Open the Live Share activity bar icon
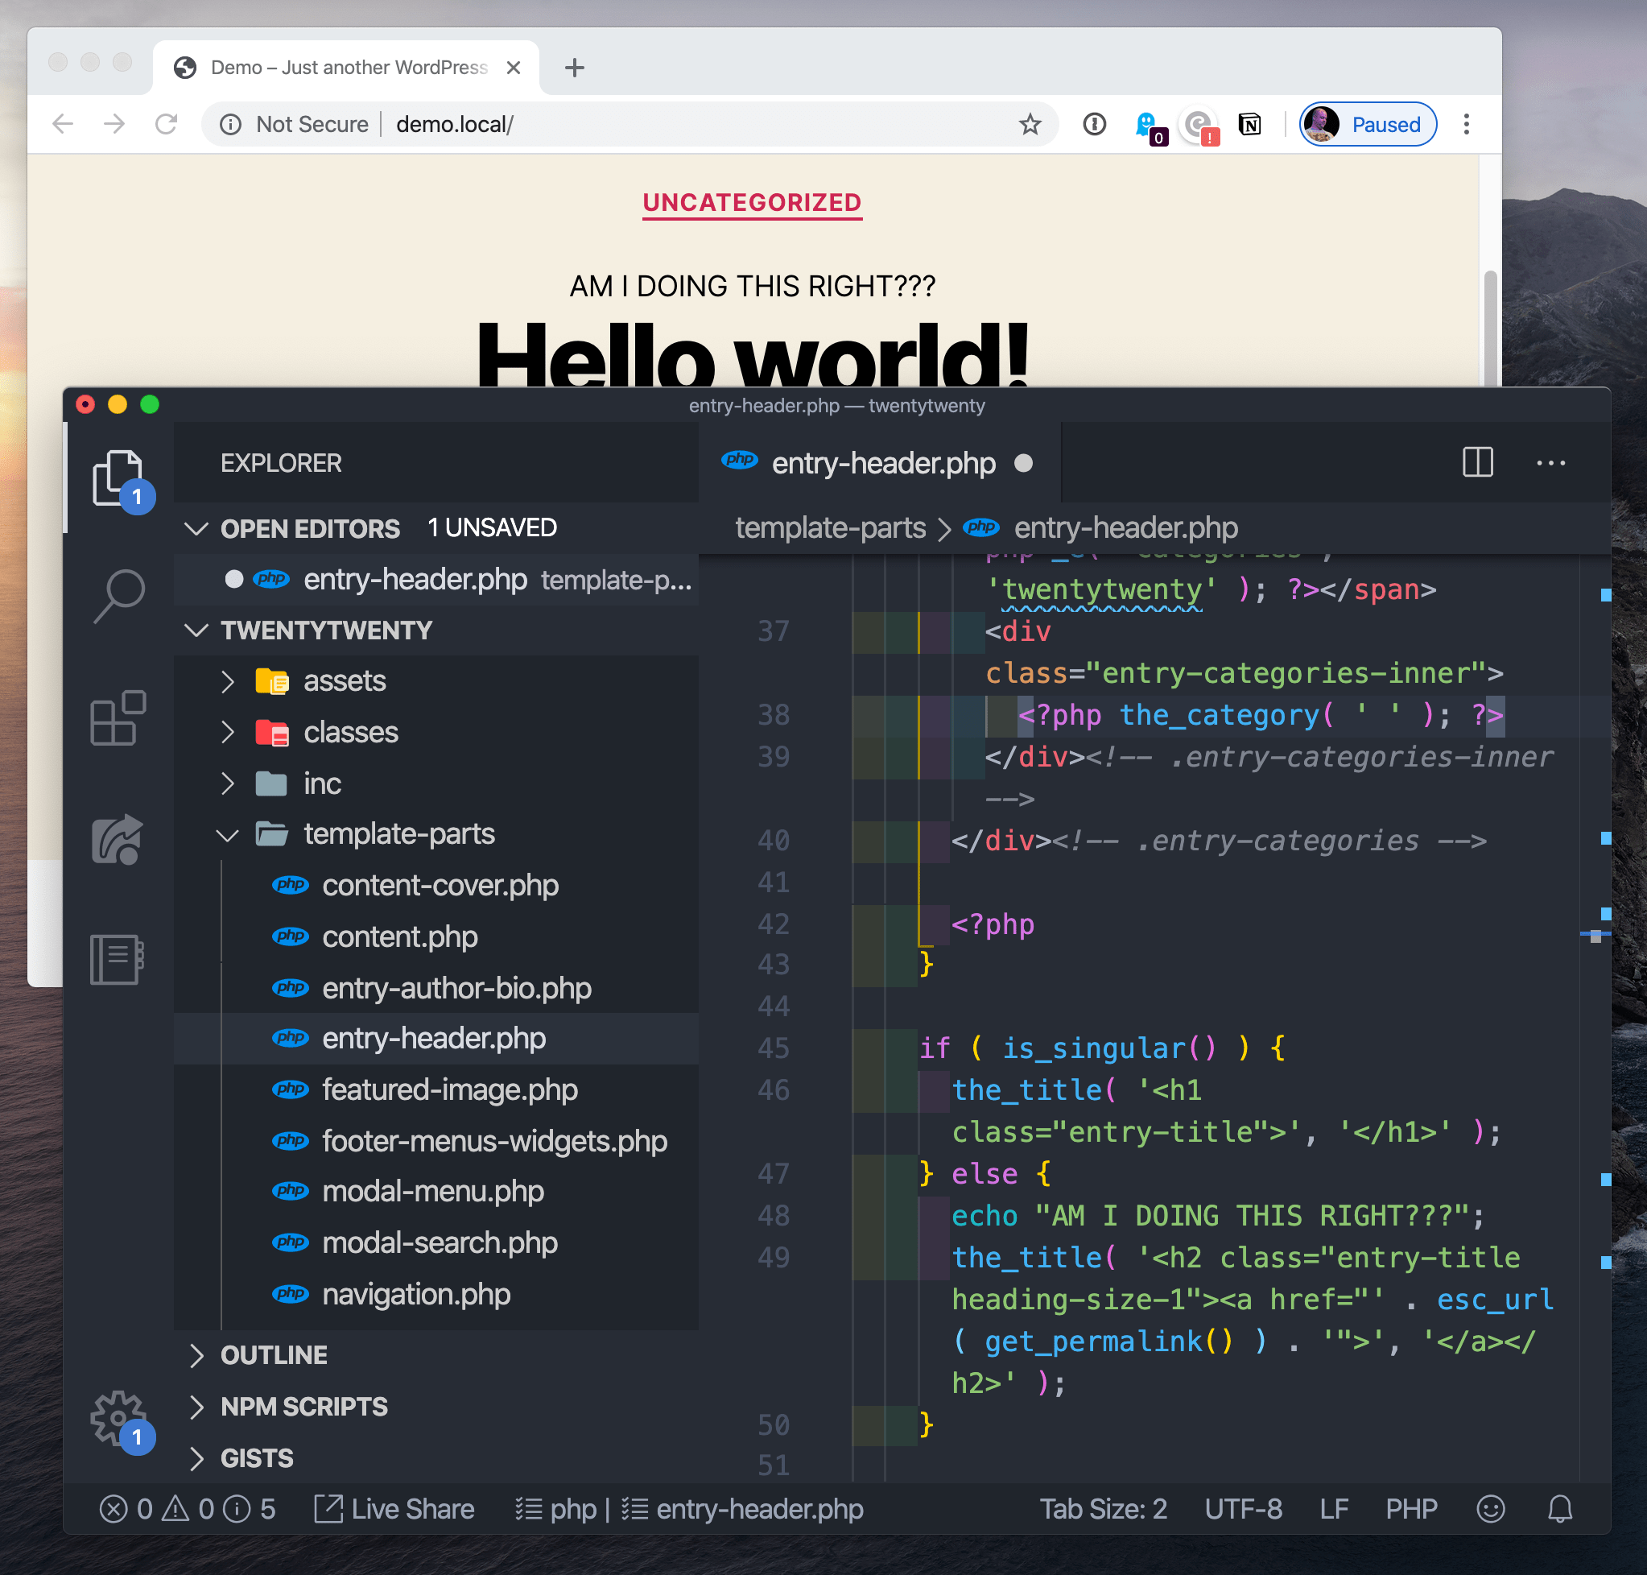The width and height of the screenshot is (1647, 1575). [118, 839]
